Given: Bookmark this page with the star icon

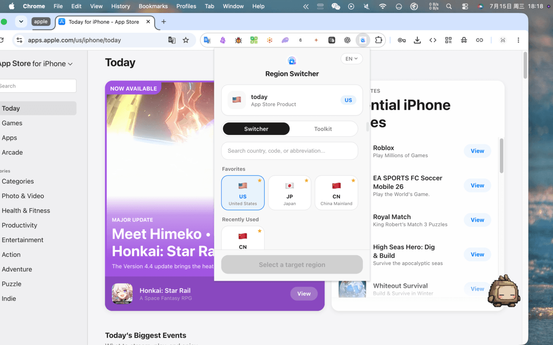Looking at the screenshot, I should click(186, 40).
